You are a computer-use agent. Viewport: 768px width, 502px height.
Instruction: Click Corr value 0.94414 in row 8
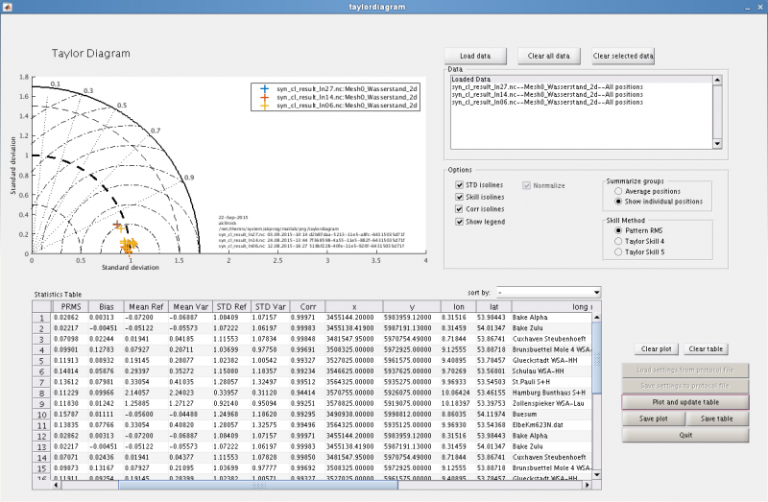click(307, 393)
